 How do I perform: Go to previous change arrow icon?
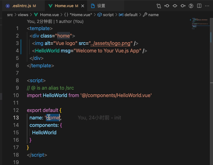167,6
